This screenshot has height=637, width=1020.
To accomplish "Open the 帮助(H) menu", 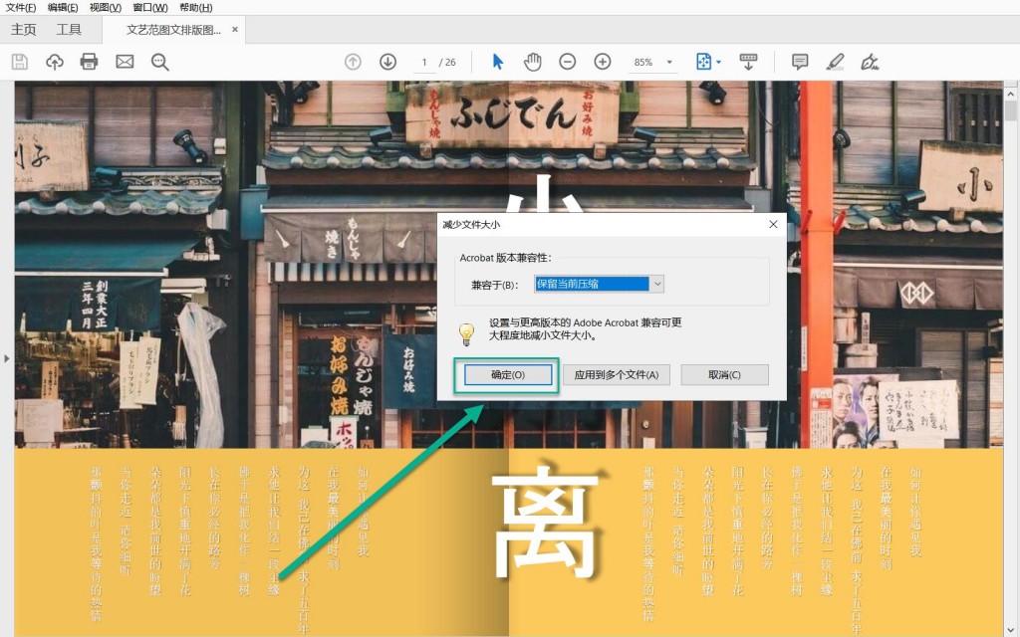I will click(196, 8).
